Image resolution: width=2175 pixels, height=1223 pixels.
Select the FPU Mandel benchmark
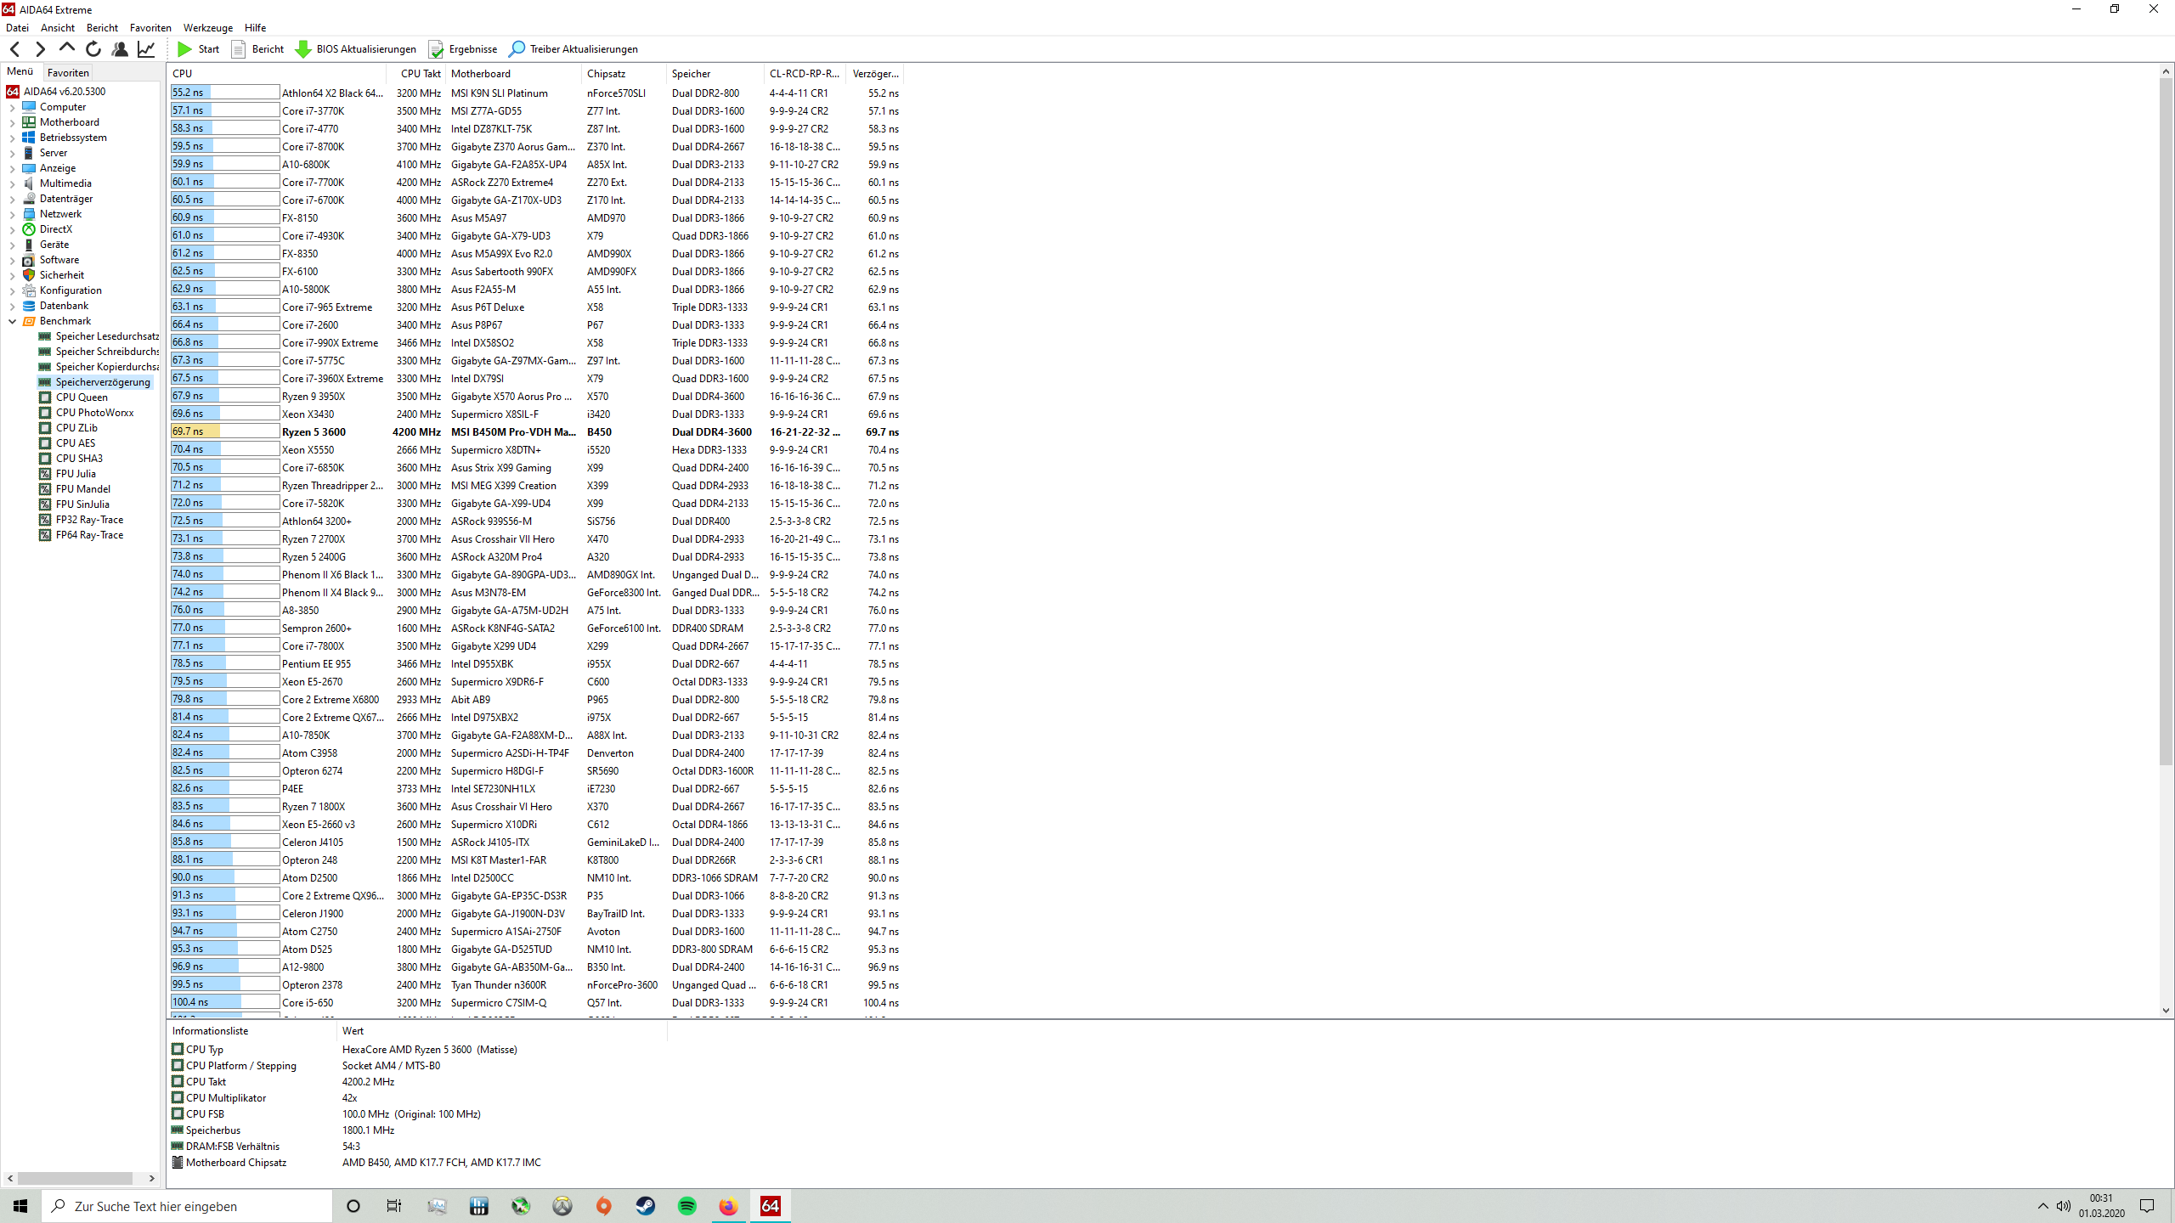(x=82, y=489)
